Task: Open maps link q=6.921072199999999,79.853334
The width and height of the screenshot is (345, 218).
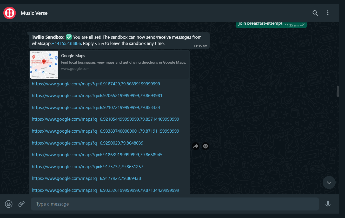Action: (96, 107)
